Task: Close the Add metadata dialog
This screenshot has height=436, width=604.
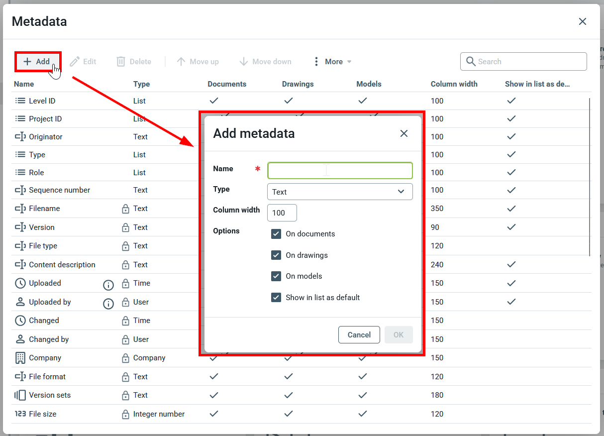Action: coord(404,133)
